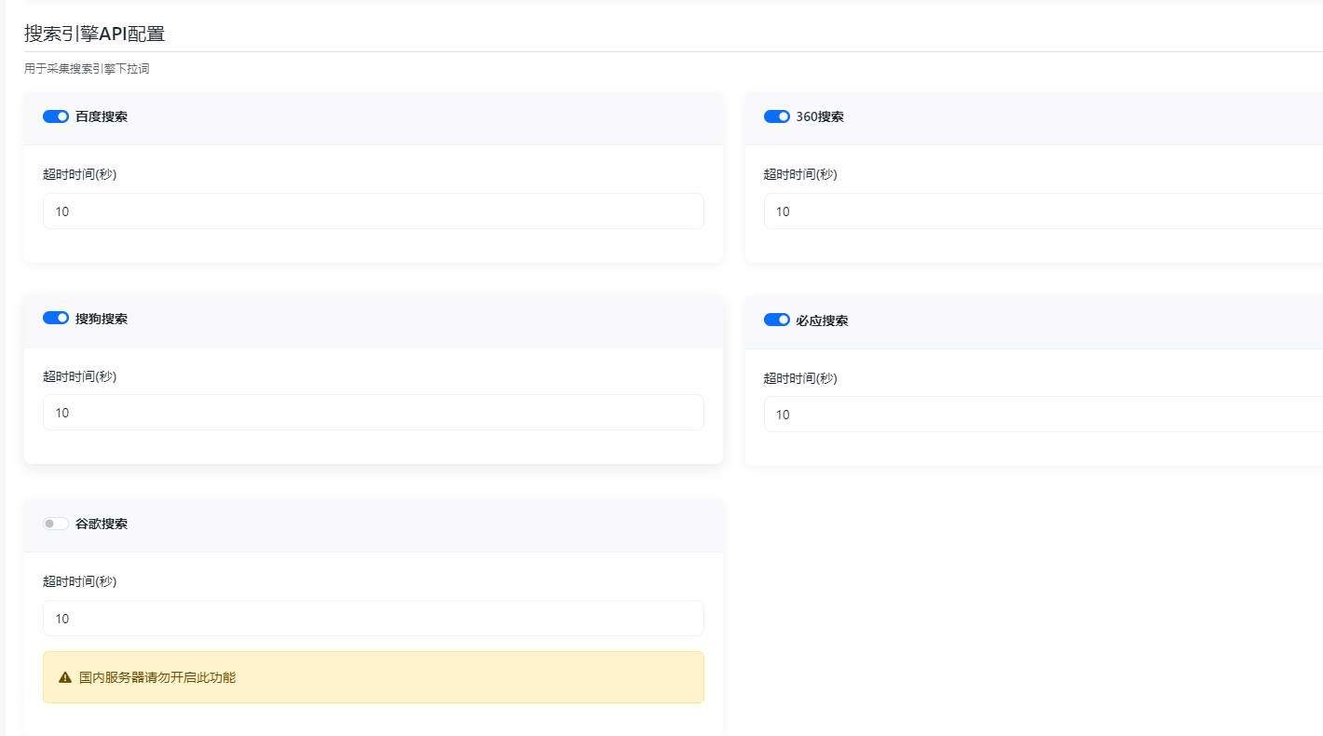Click 超时时间(秒) label under 360搜索
The width and height of the screenshot is (1323, 736).
point(801,174)
